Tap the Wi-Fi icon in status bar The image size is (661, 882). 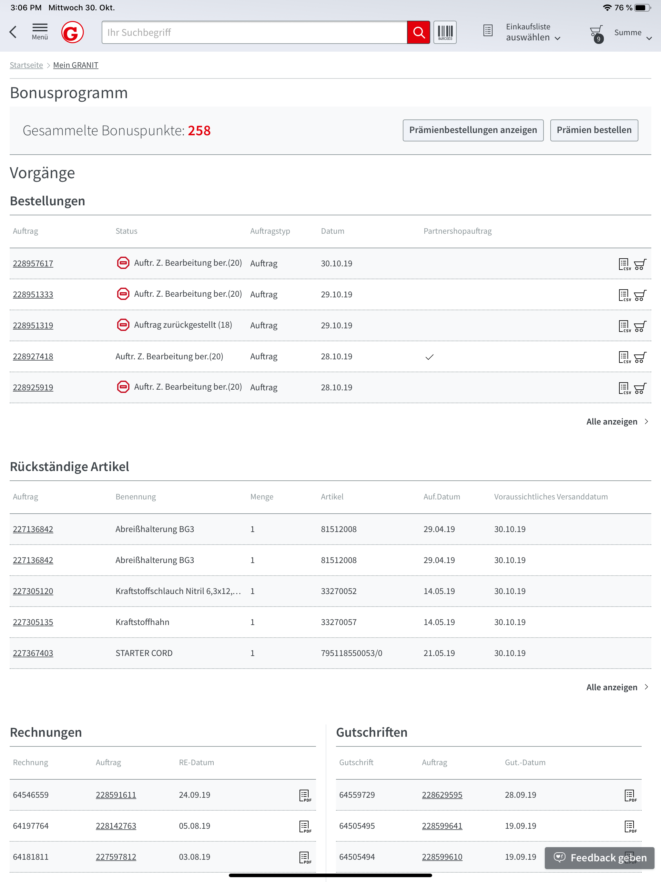pyautogui.click(x=607, y=7)
